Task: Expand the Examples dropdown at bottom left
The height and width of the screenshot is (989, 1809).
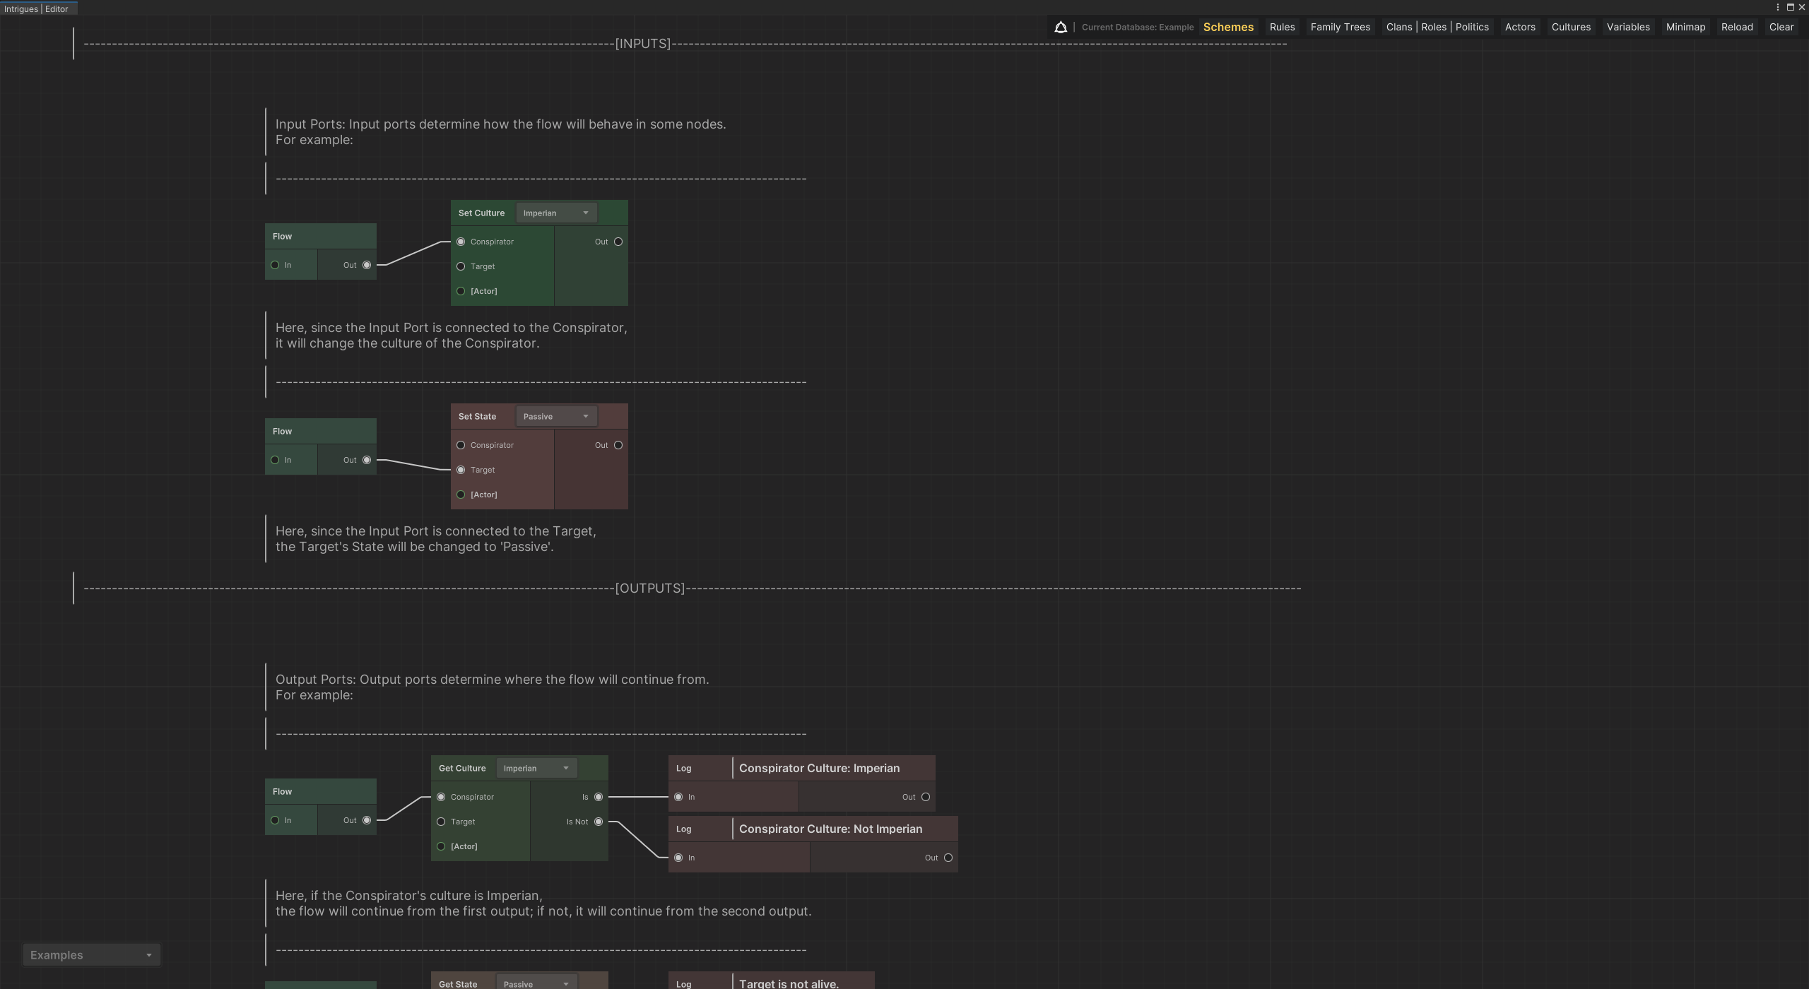Action: (91, 955)
